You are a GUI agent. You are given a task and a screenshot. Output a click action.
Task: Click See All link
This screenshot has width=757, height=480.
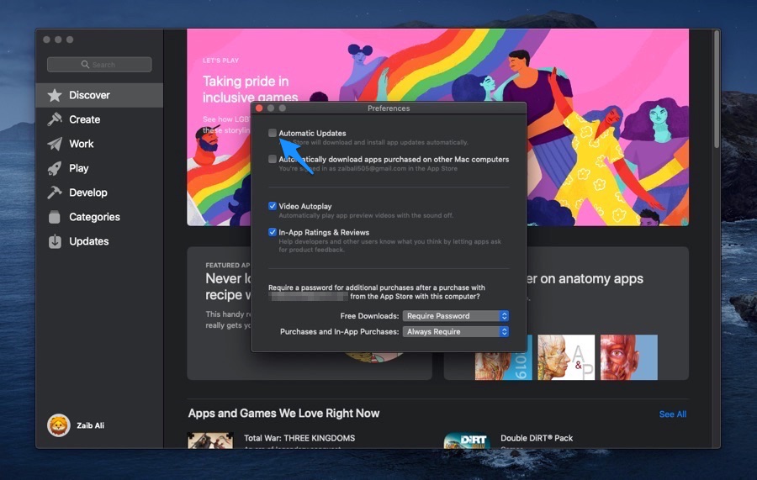[x=673, y=414]
